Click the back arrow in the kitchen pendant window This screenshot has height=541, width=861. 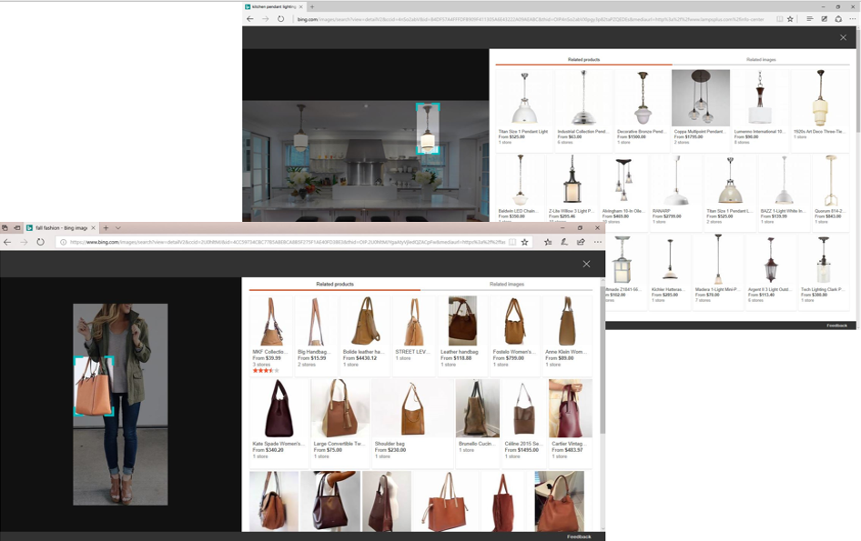(250, 18)
